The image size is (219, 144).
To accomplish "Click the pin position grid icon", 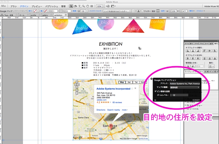I will 158,11.
